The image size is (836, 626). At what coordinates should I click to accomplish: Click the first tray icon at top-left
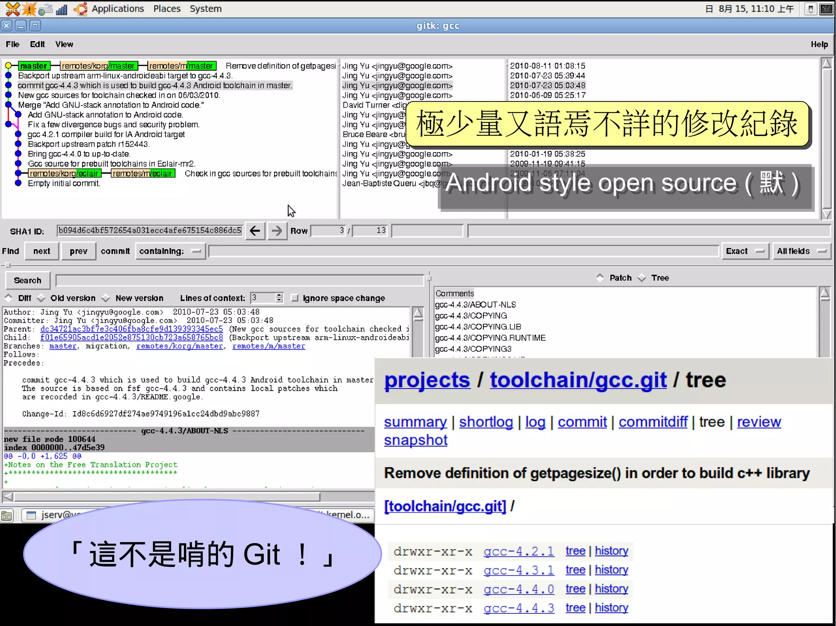(12, 9)
